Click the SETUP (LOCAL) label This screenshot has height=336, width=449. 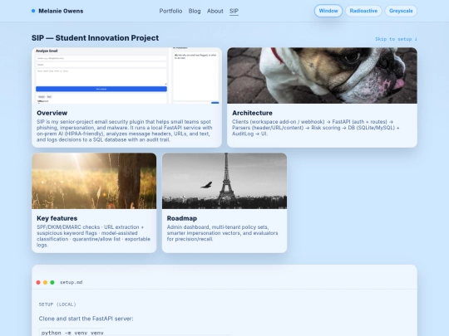(57, 304)
